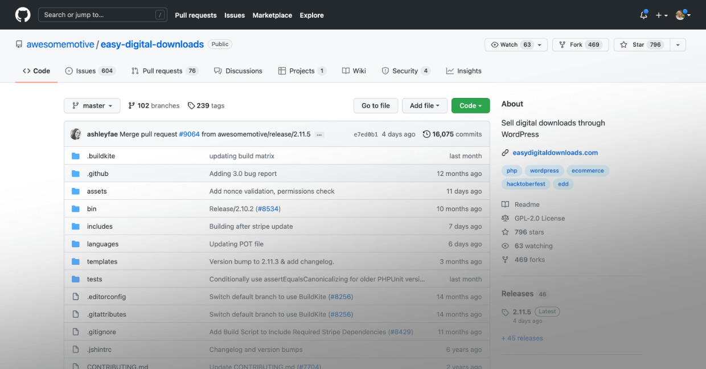Image resolution: width=706 pixels, height=369 pixels.
Task: Click the star icon beside 796 stars
Action: pos(505,232)
